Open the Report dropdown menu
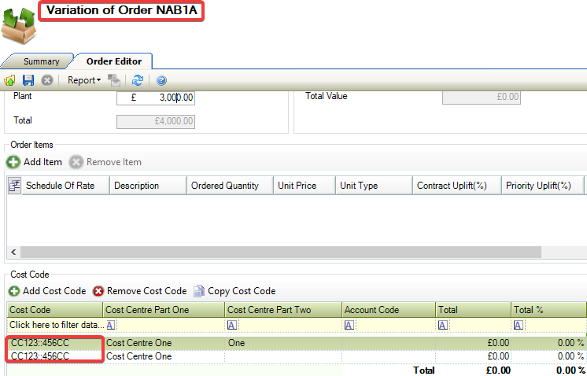The height and width of the screenshot is (376, 587). tap(83, 80)
